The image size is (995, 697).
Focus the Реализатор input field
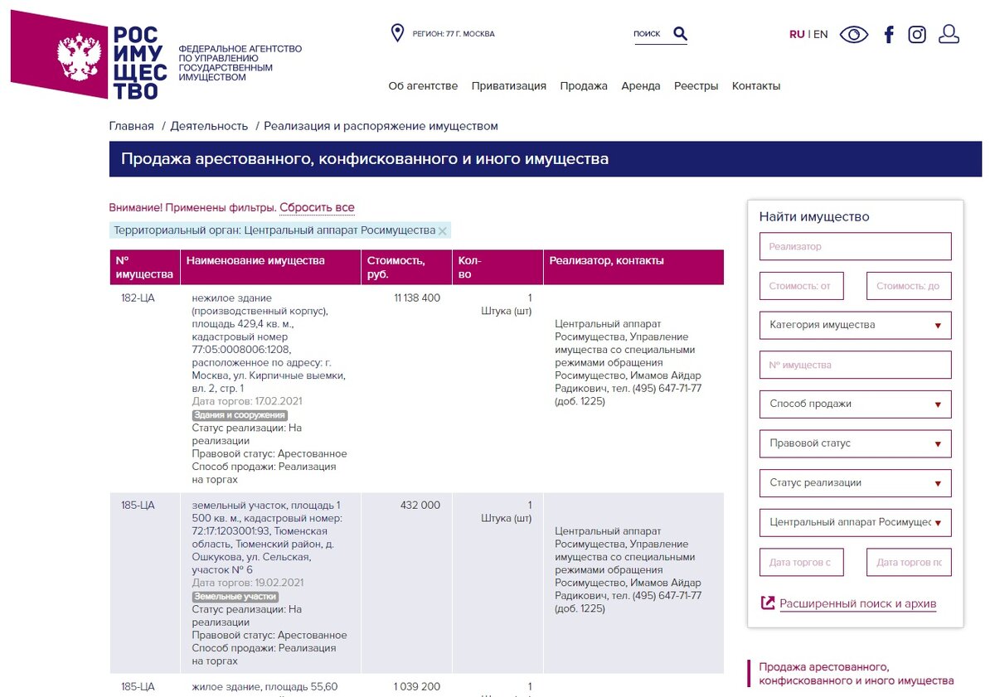856,246
